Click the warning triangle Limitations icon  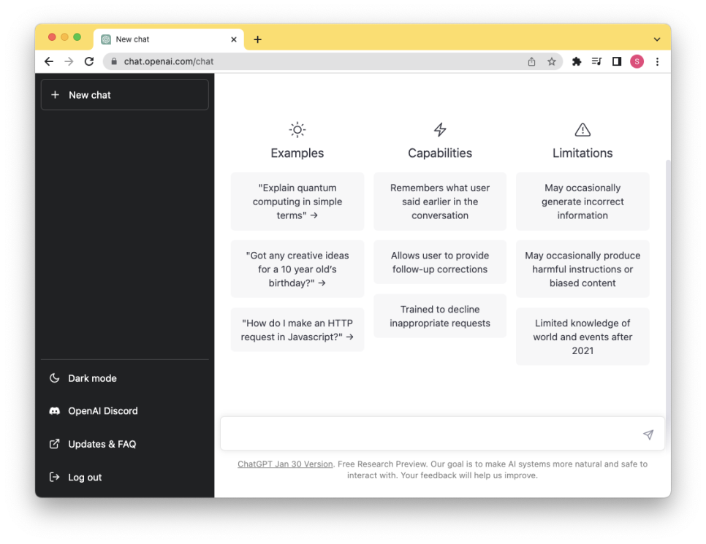pyautogui.click(x=582, y=130)
